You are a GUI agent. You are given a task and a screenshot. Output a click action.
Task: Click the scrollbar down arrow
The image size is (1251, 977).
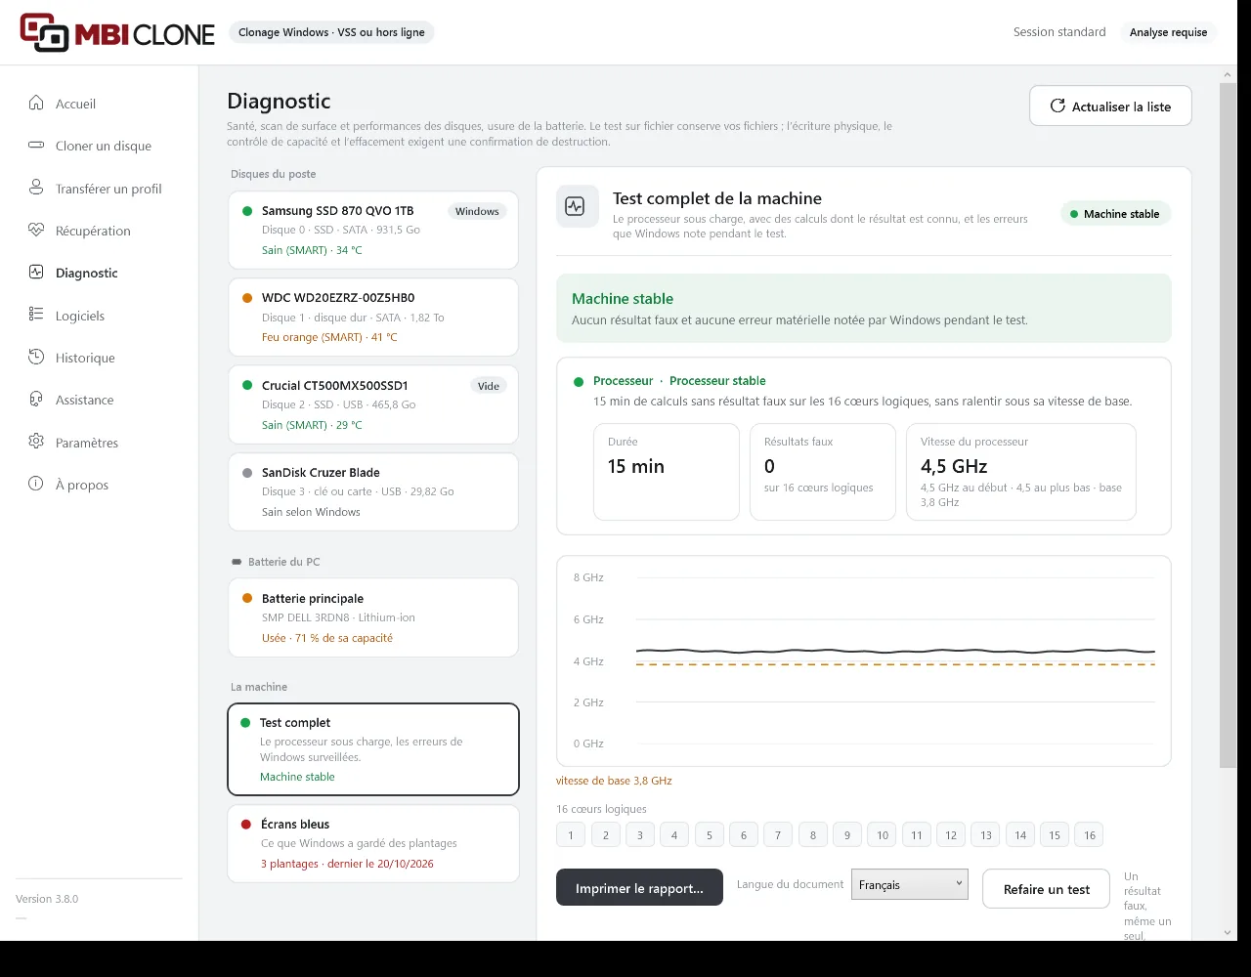pyautogui.click(x=1229, y=933)
